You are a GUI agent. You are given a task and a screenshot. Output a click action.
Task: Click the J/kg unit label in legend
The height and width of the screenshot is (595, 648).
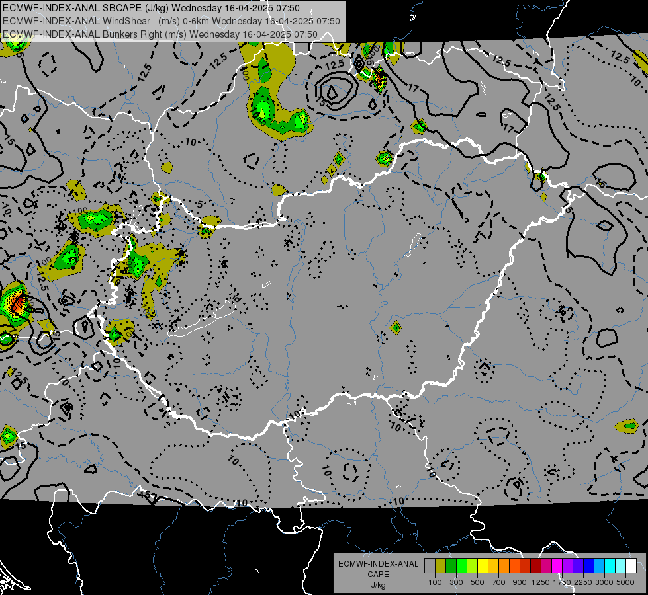pos(378,585)
